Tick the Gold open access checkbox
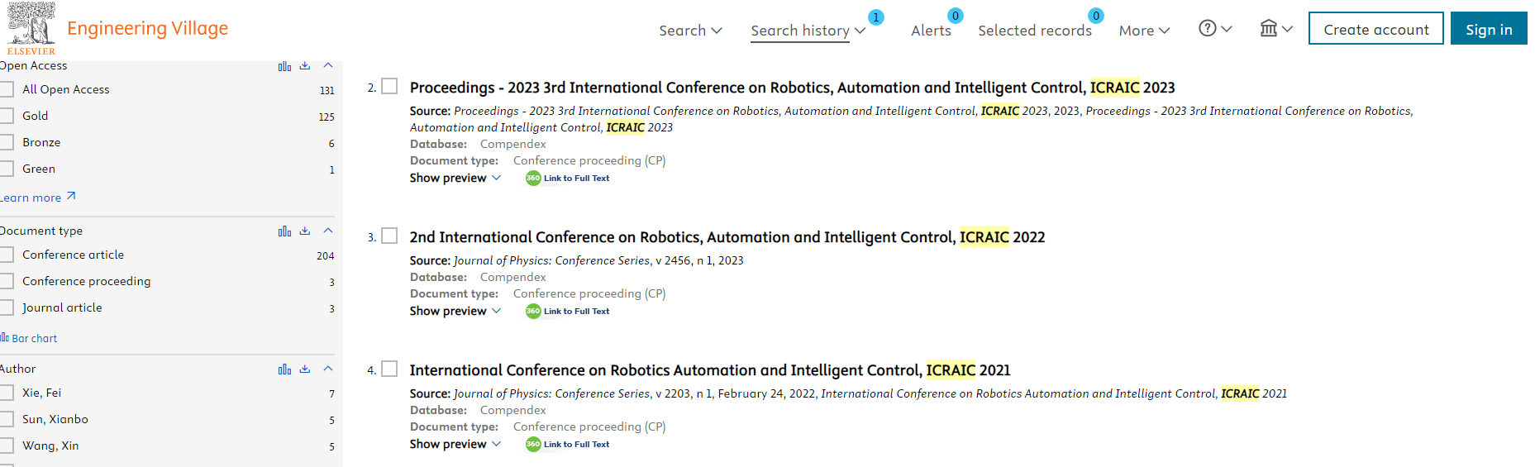The width and height of the screenshot is (1535, 467). 7,116
